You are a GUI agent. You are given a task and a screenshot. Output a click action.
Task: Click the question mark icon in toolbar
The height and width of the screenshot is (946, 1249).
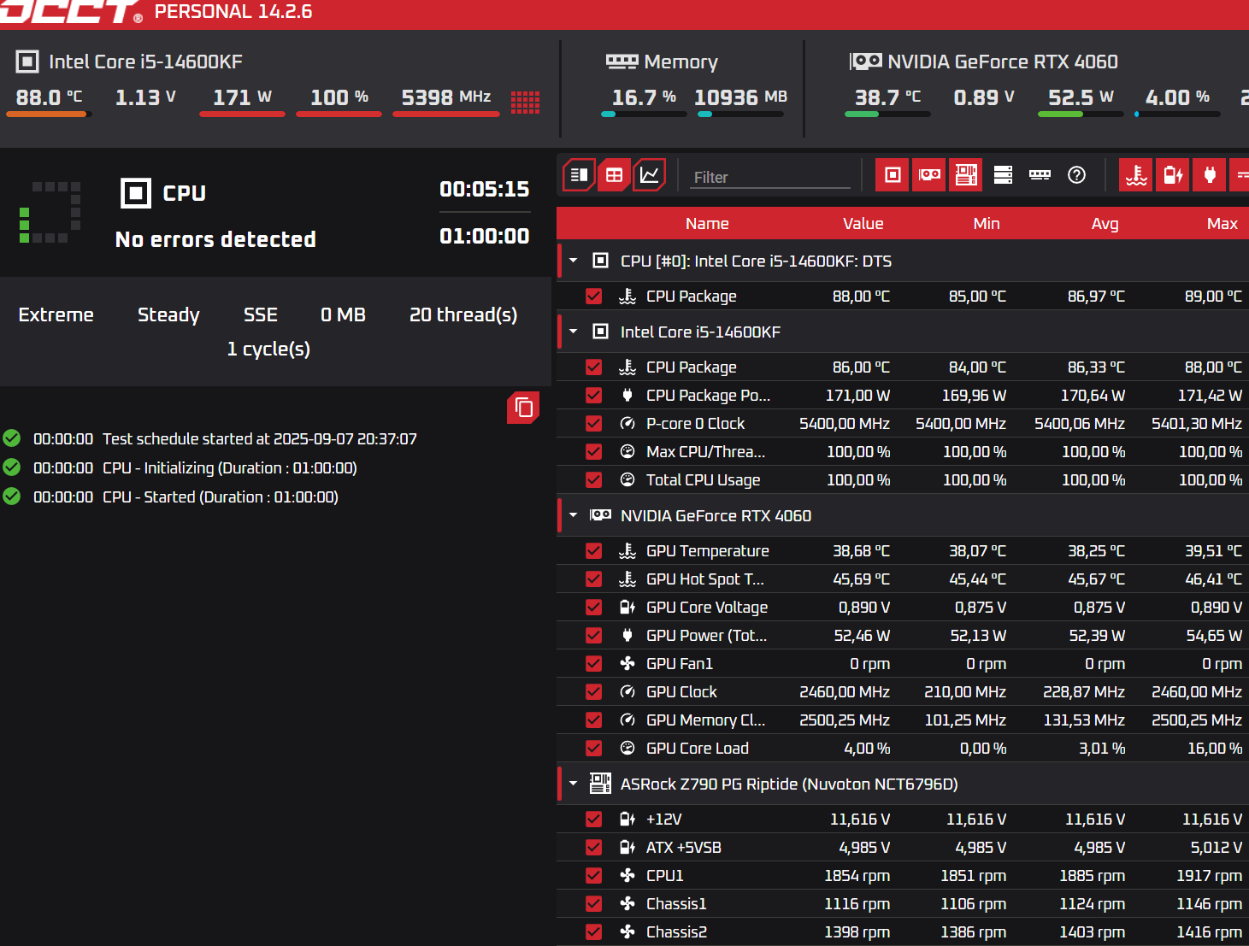click(x=1077, y=175)
